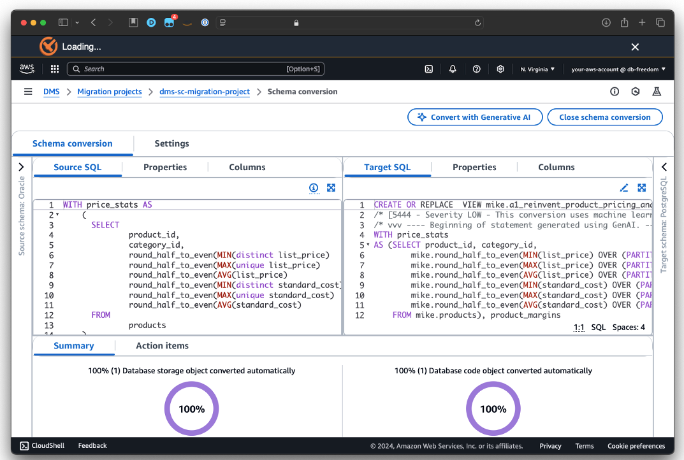Expand the Source schema Oracle side panel

pyautogui.click(x=21, y=167)
